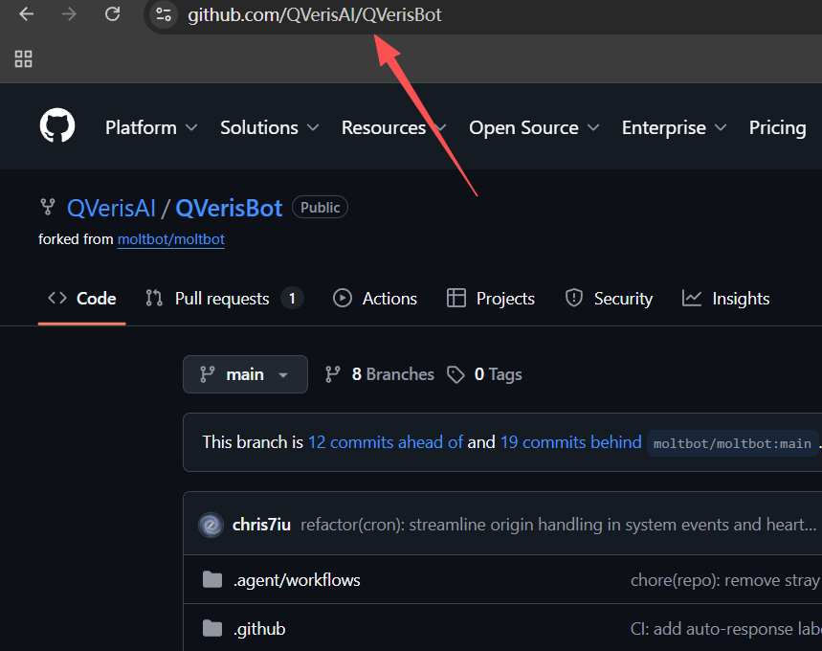Expand the Solutions menu
The image size is (822, 651).
pos(270,127)
